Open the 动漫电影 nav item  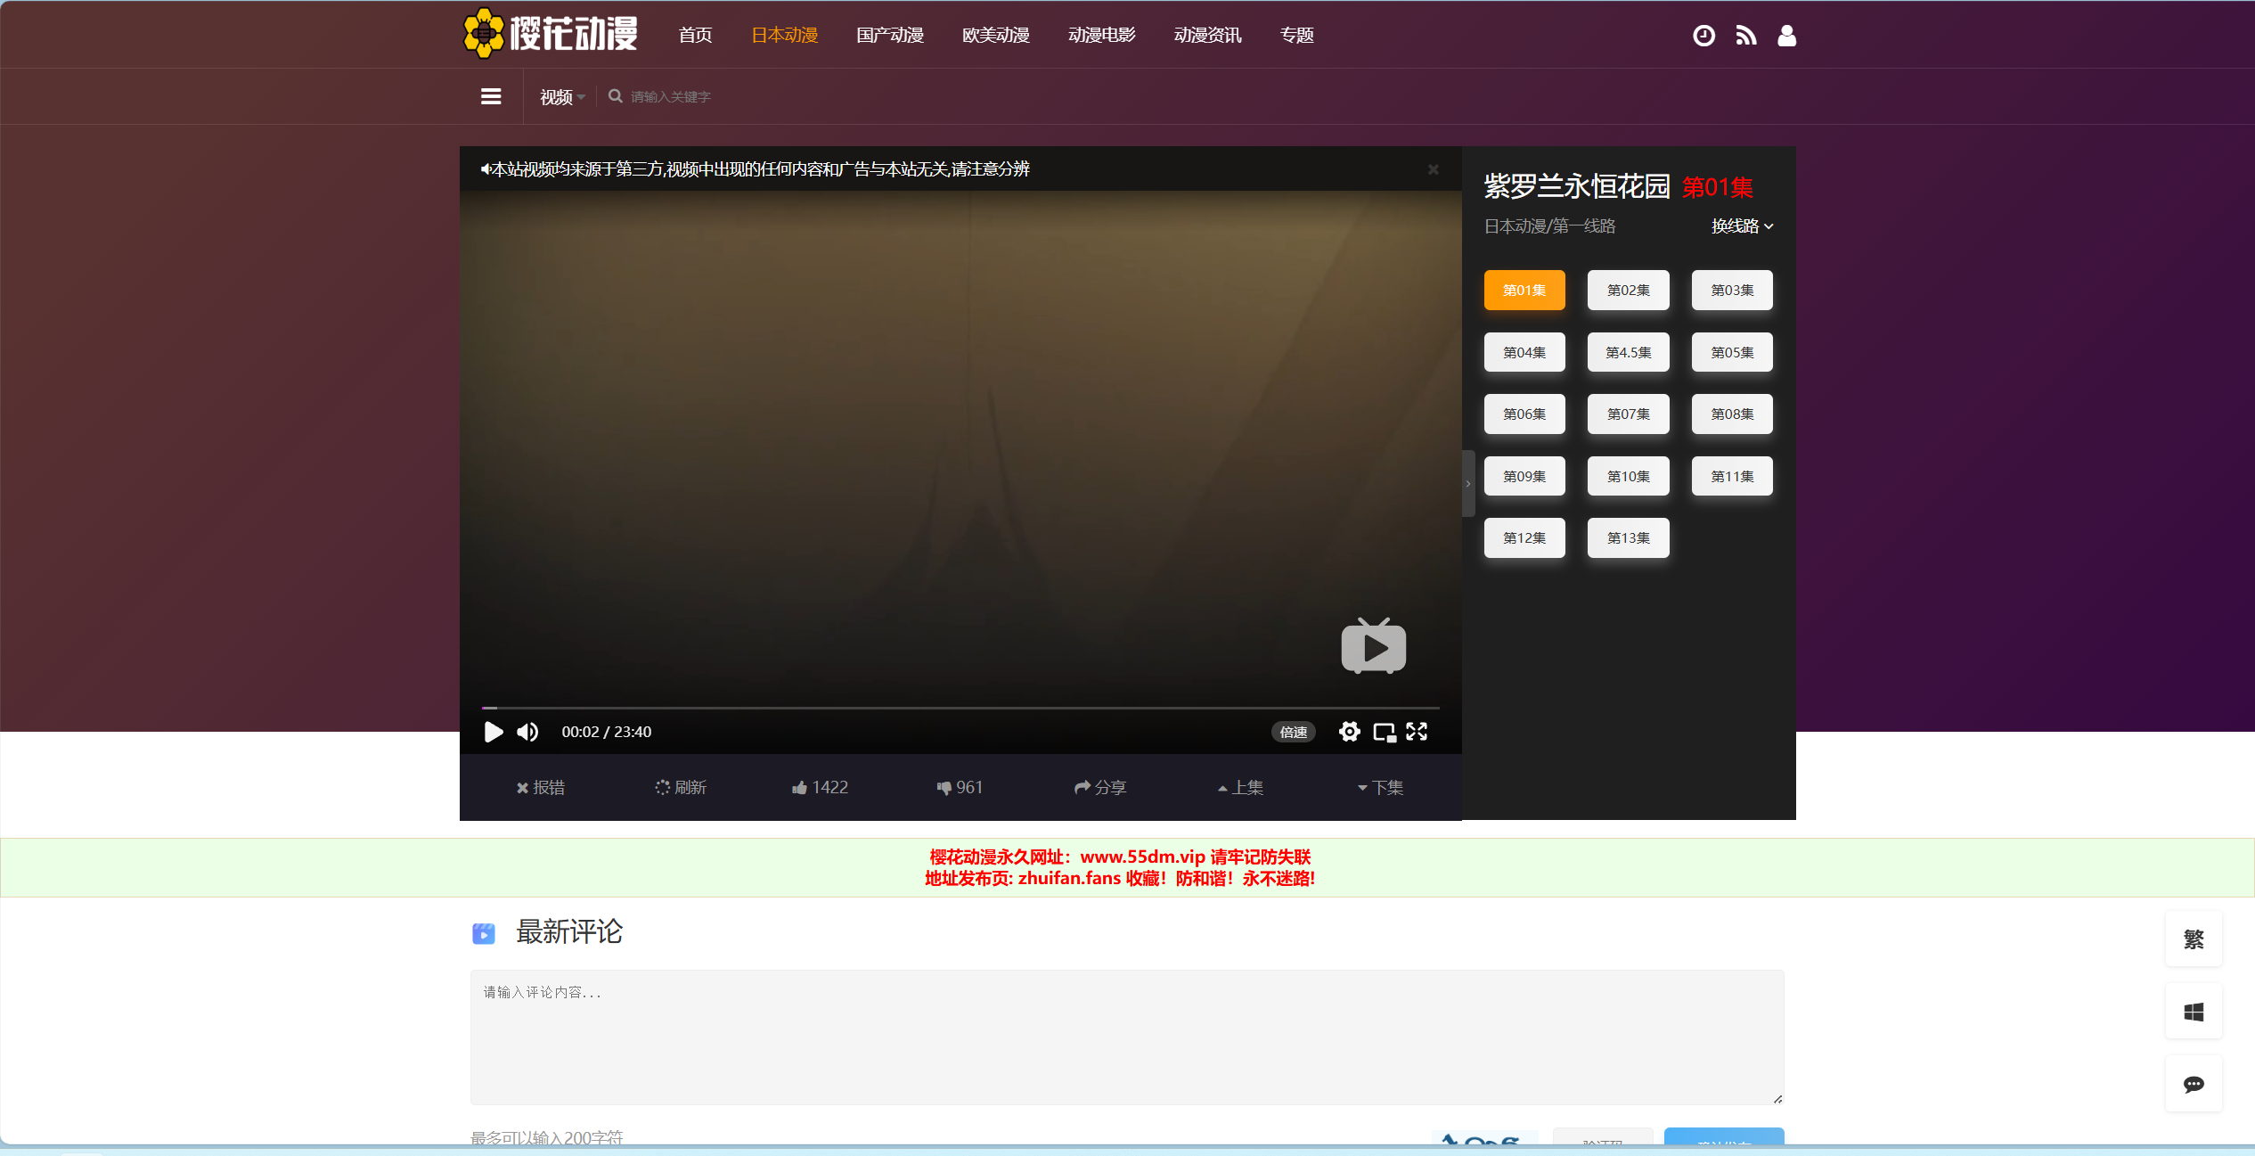pos(1101,36)
